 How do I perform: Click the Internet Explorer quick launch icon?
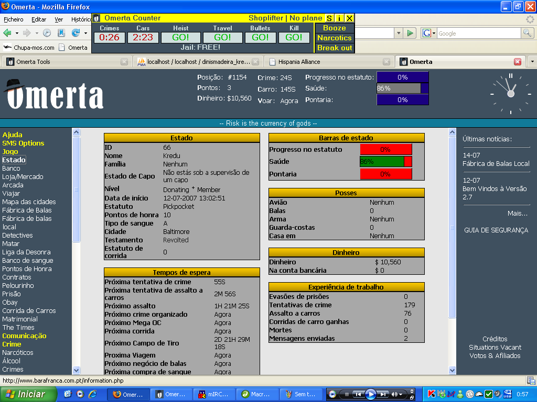point(92,394)
